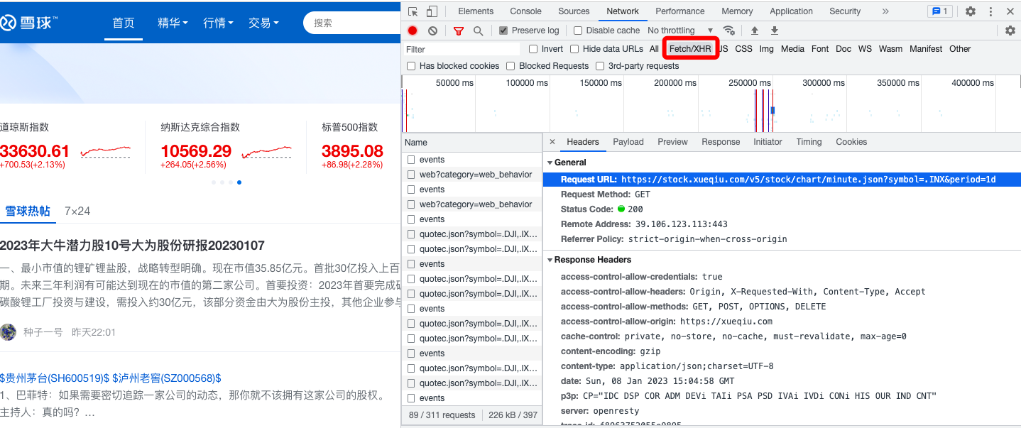The height and width of the screenshot is (428, 1021).
Task: Enable Hide data URLs checkbox
Action: point(574,49)
